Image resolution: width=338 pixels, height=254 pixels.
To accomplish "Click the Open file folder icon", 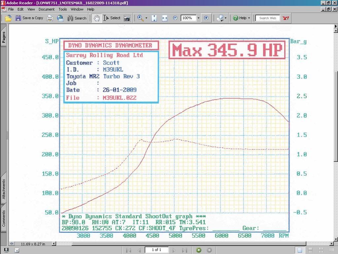I will click(x=8, y=18).
